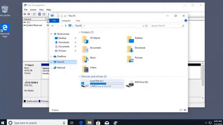
Task: Click Disk Management forward toolbar arrow
Action: (29, 14)
